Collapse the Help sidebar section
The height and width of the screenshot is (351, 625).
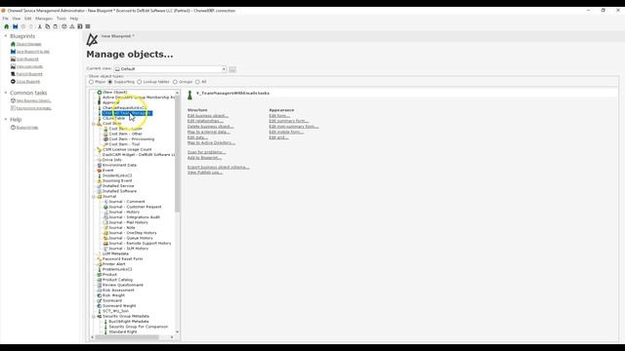pos(6,119)
